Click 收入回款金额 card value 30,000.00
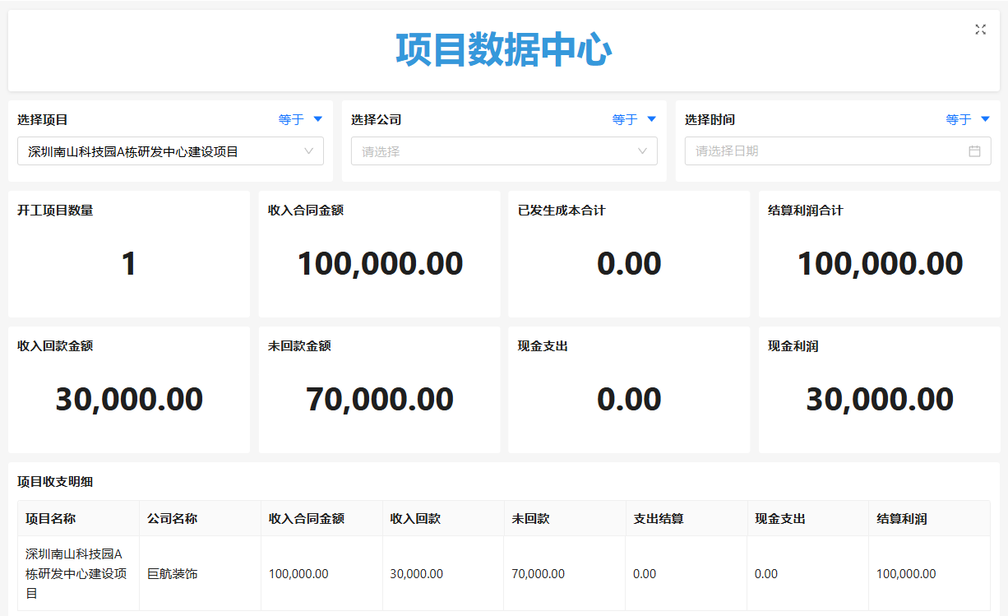The image size is (1008, 616). [x=129, y=400]
